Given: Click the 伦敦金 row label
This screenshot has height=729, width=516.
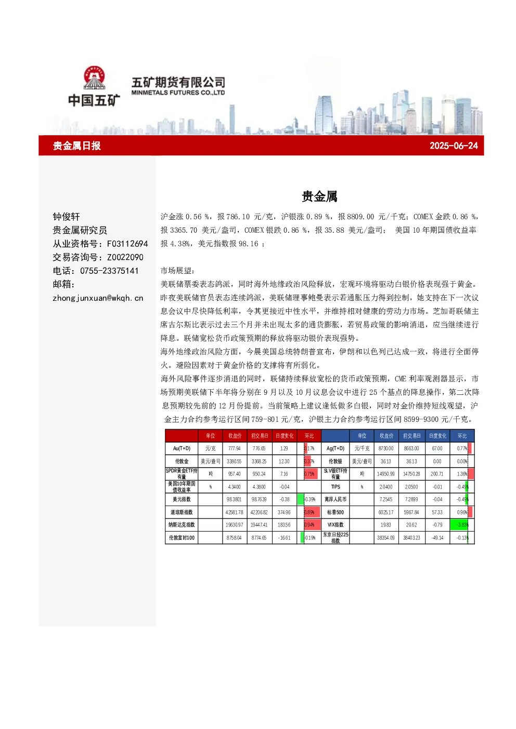Looking at the screenshot, I should pos(182,461).
